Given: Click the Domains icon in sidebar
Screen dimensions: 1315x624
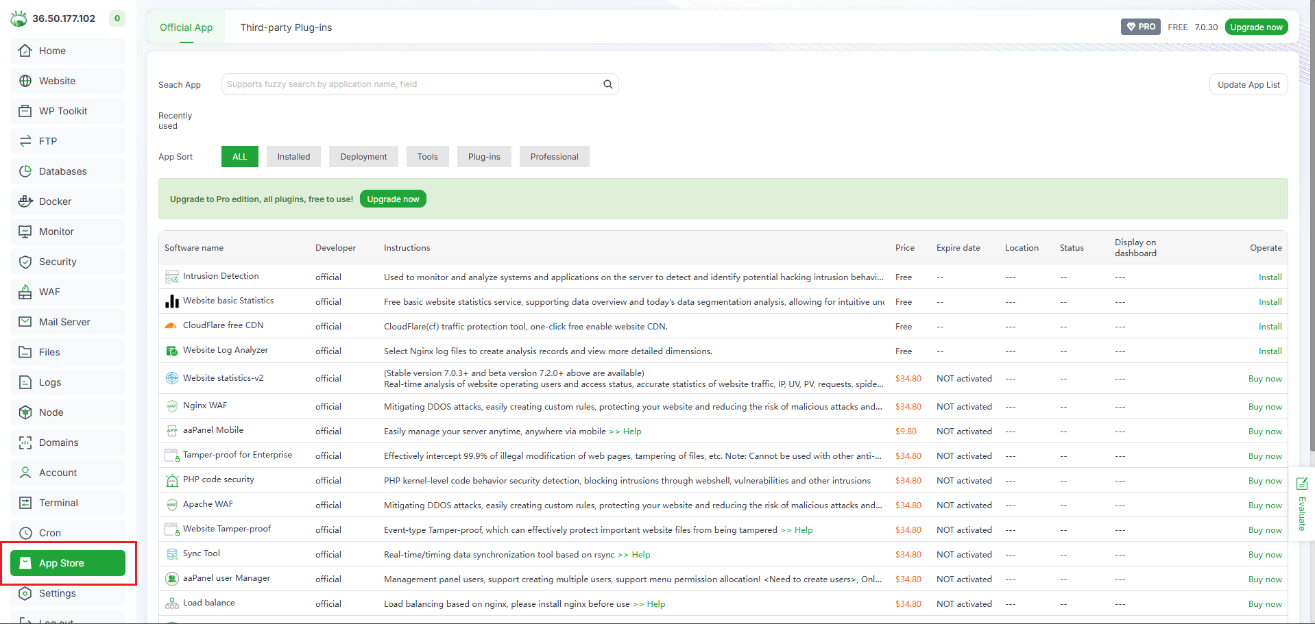Looking at the screenshot, I should 25,442.
